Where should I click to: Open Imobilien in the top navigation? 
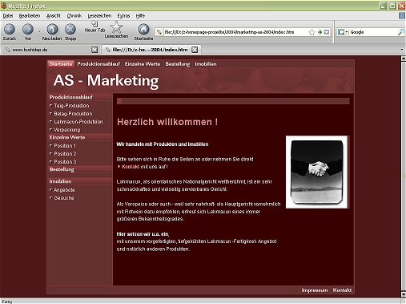(206, 64)
